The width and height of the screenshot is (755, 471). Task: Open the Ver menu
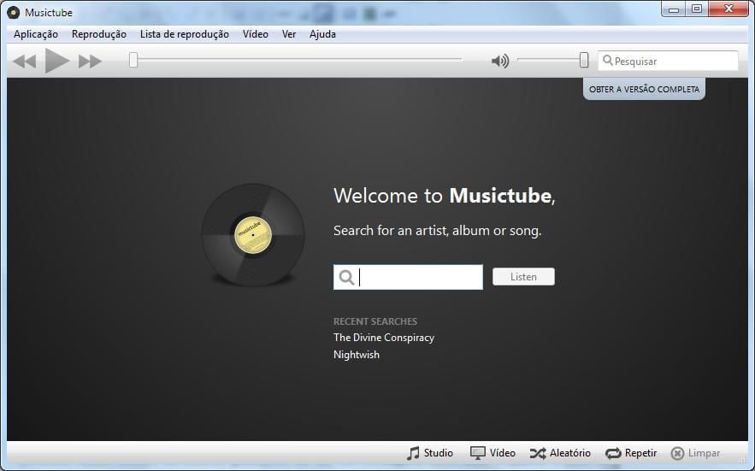coord(289,34)
